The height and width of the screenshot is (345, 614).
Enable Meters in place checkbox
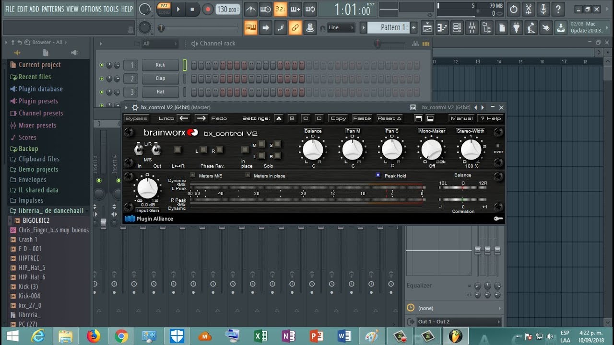(248, 175)
